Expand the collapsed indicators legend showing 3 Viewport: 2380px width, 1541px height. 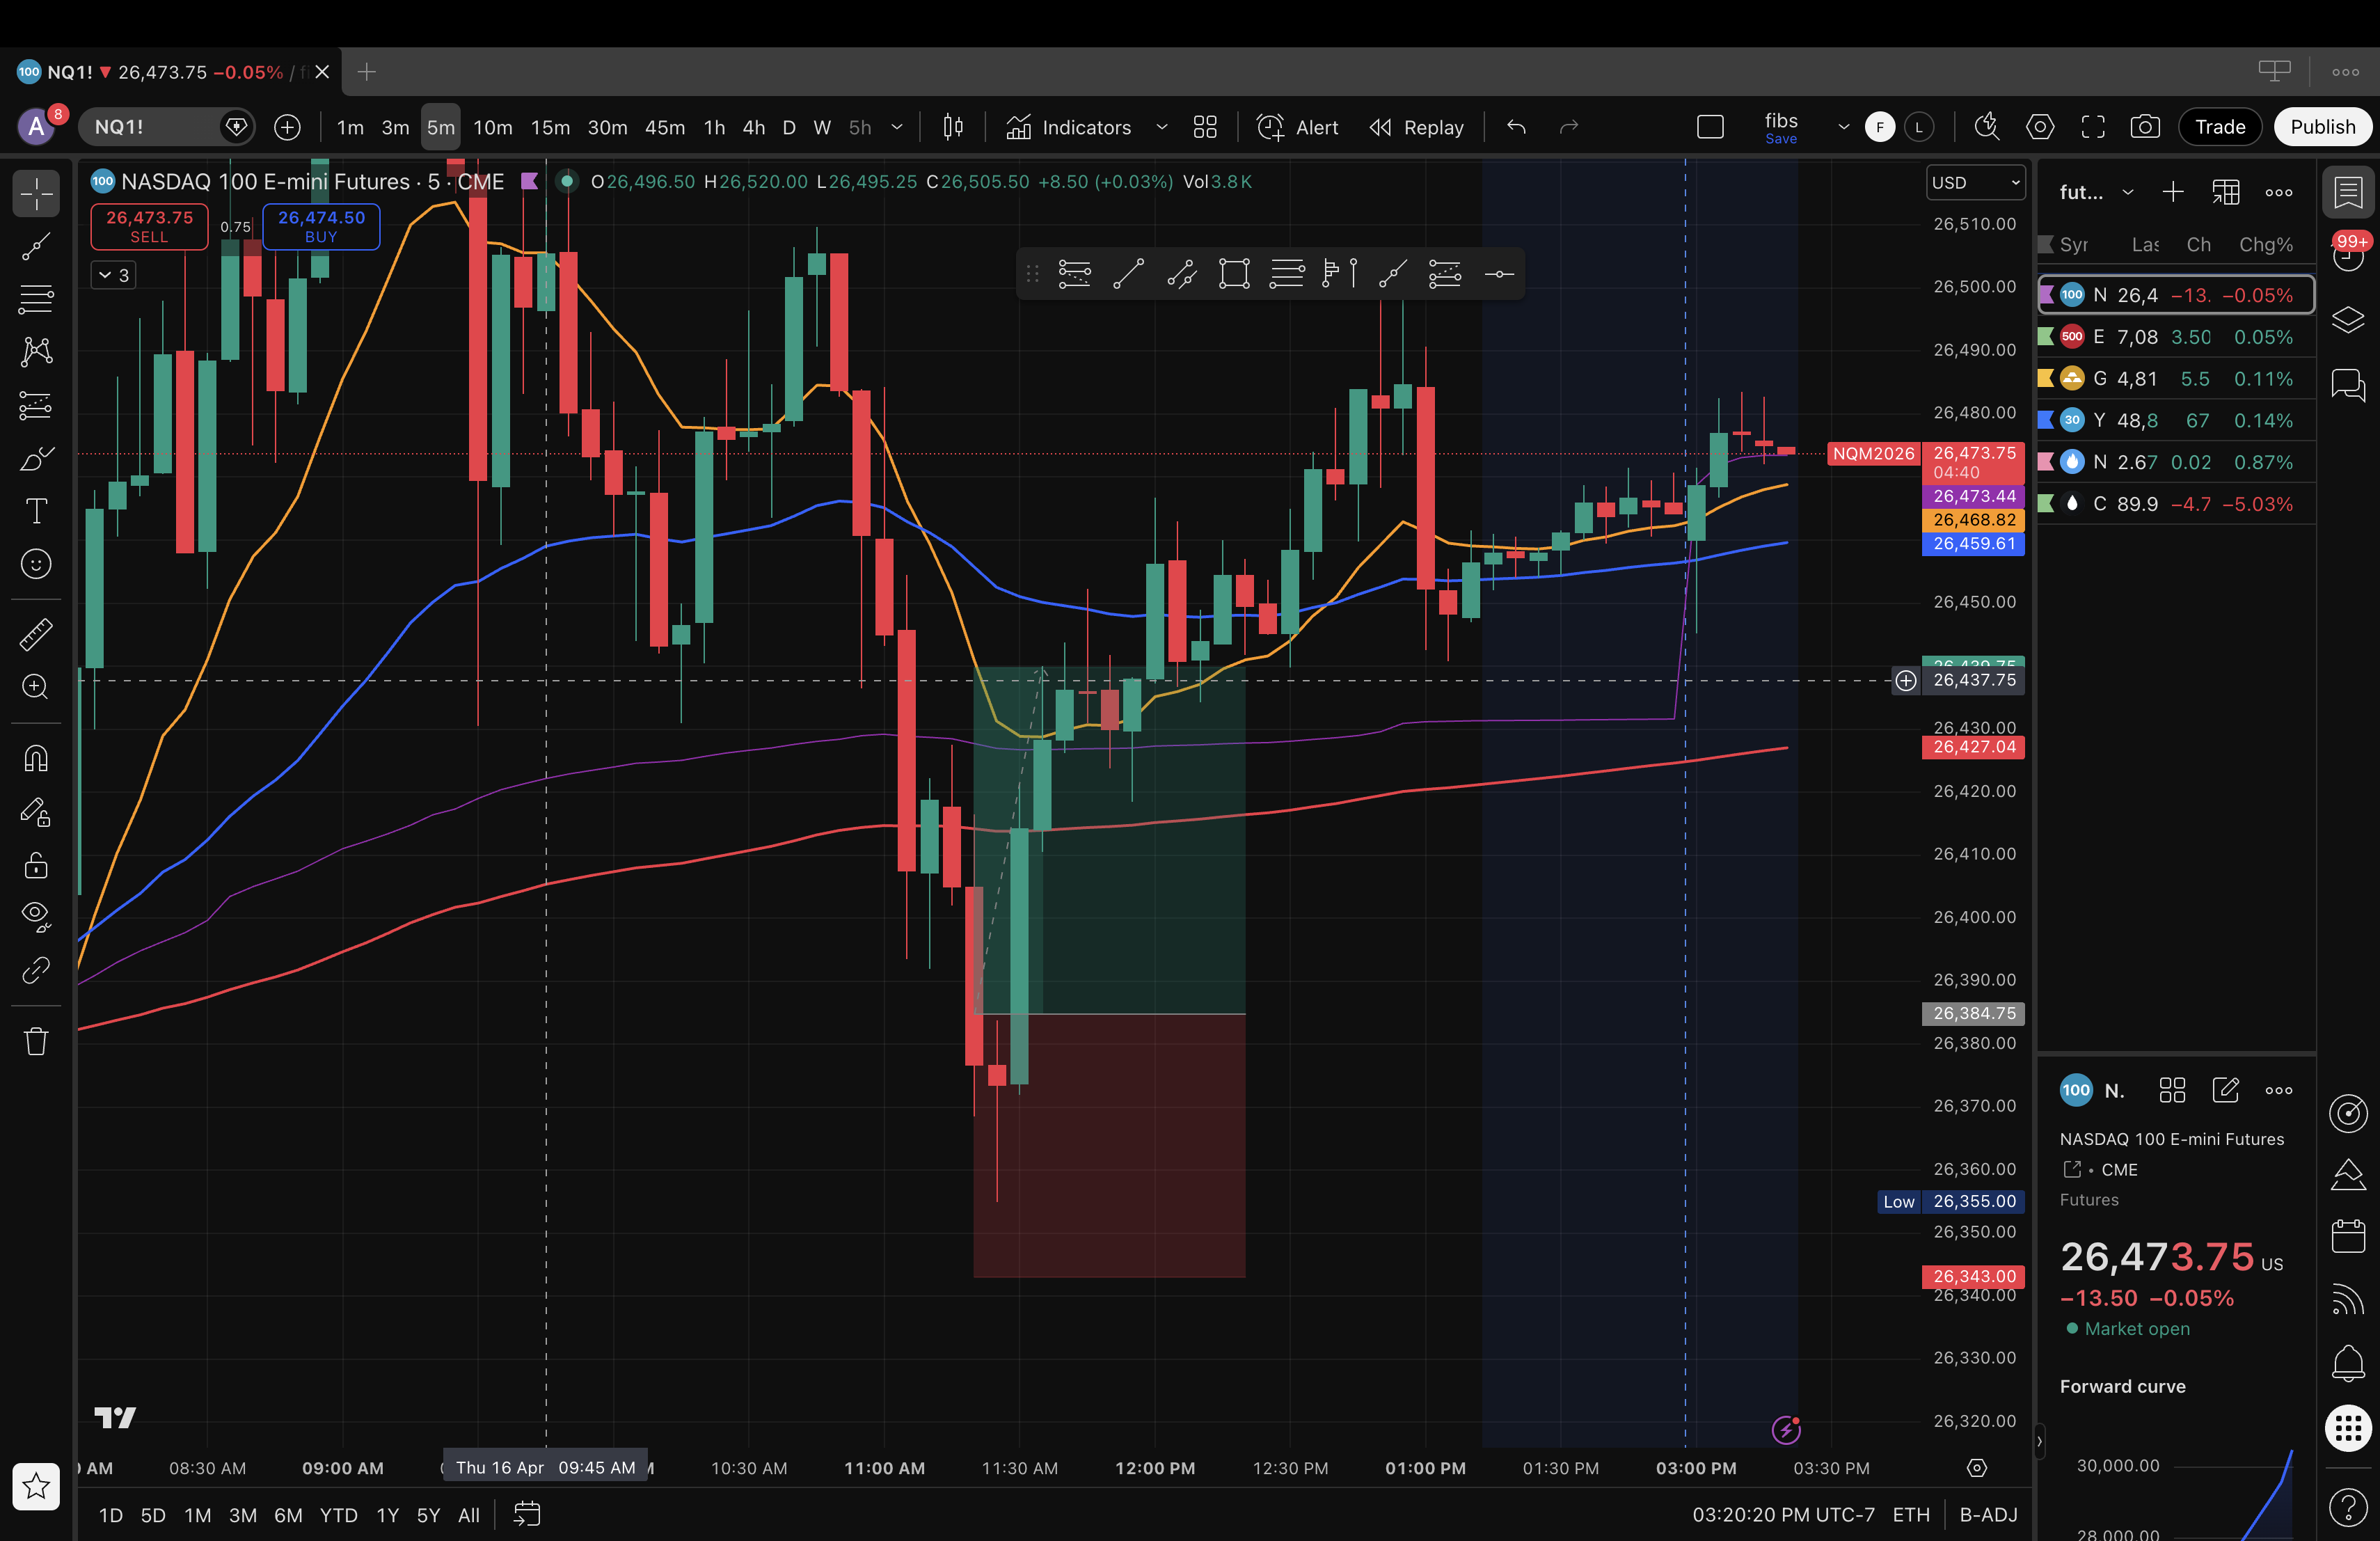coord(113,275)
